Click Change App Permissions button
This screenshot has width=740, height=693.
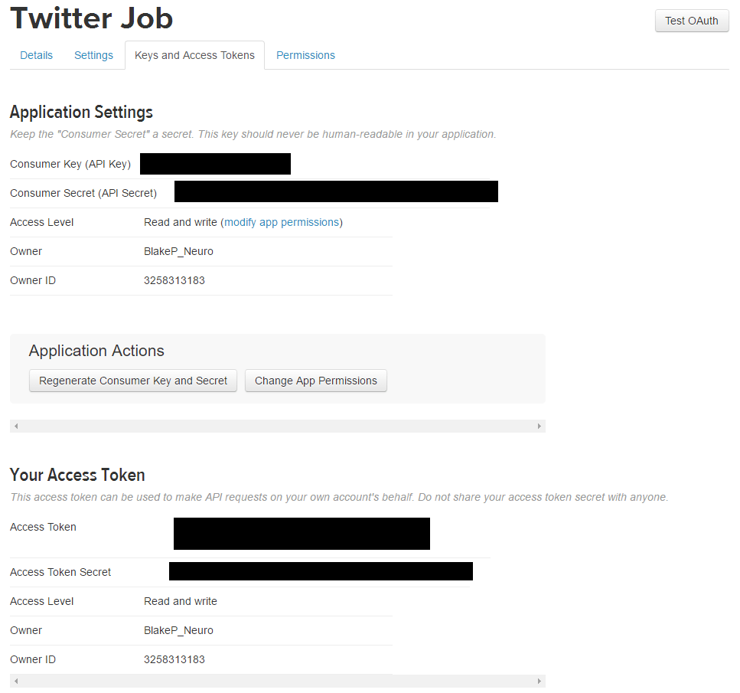pos(316,381)
